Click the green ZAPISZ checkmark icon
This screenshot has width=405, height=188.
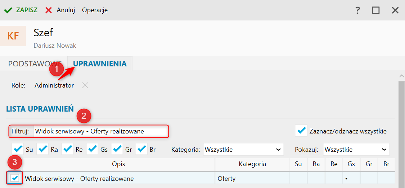[8, 10]
